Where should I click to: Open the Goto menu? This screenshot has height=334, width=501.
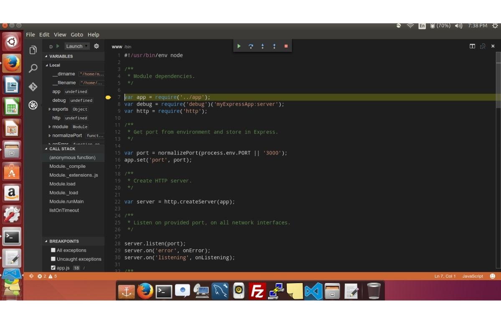tap(77, 35)
